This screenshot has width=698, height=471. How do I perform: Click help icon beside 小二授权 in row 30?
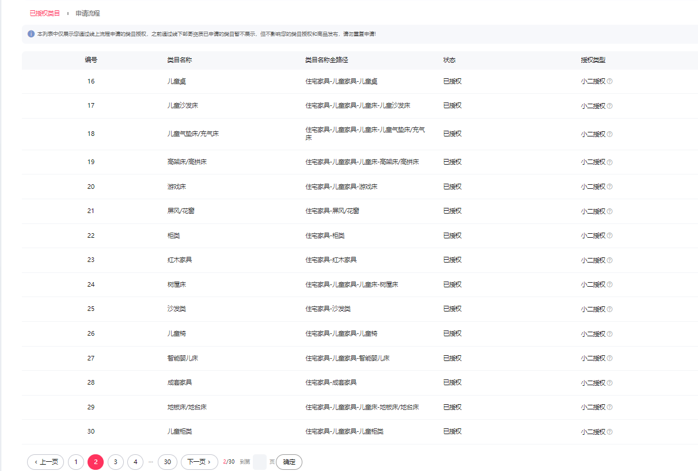click(609, 432)
